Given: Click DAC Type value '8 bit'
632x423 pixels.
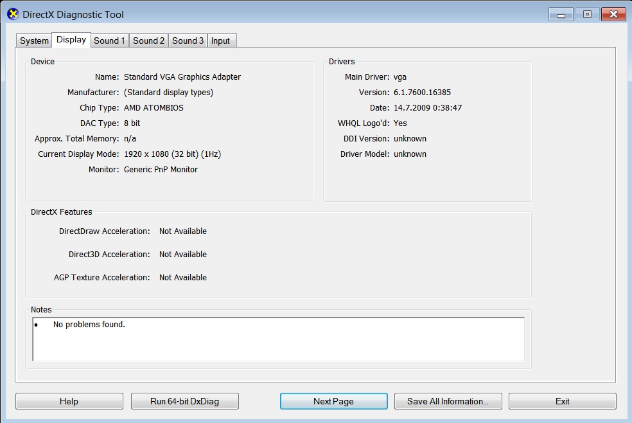Looking at the screenshot, I should coord(132,123).
